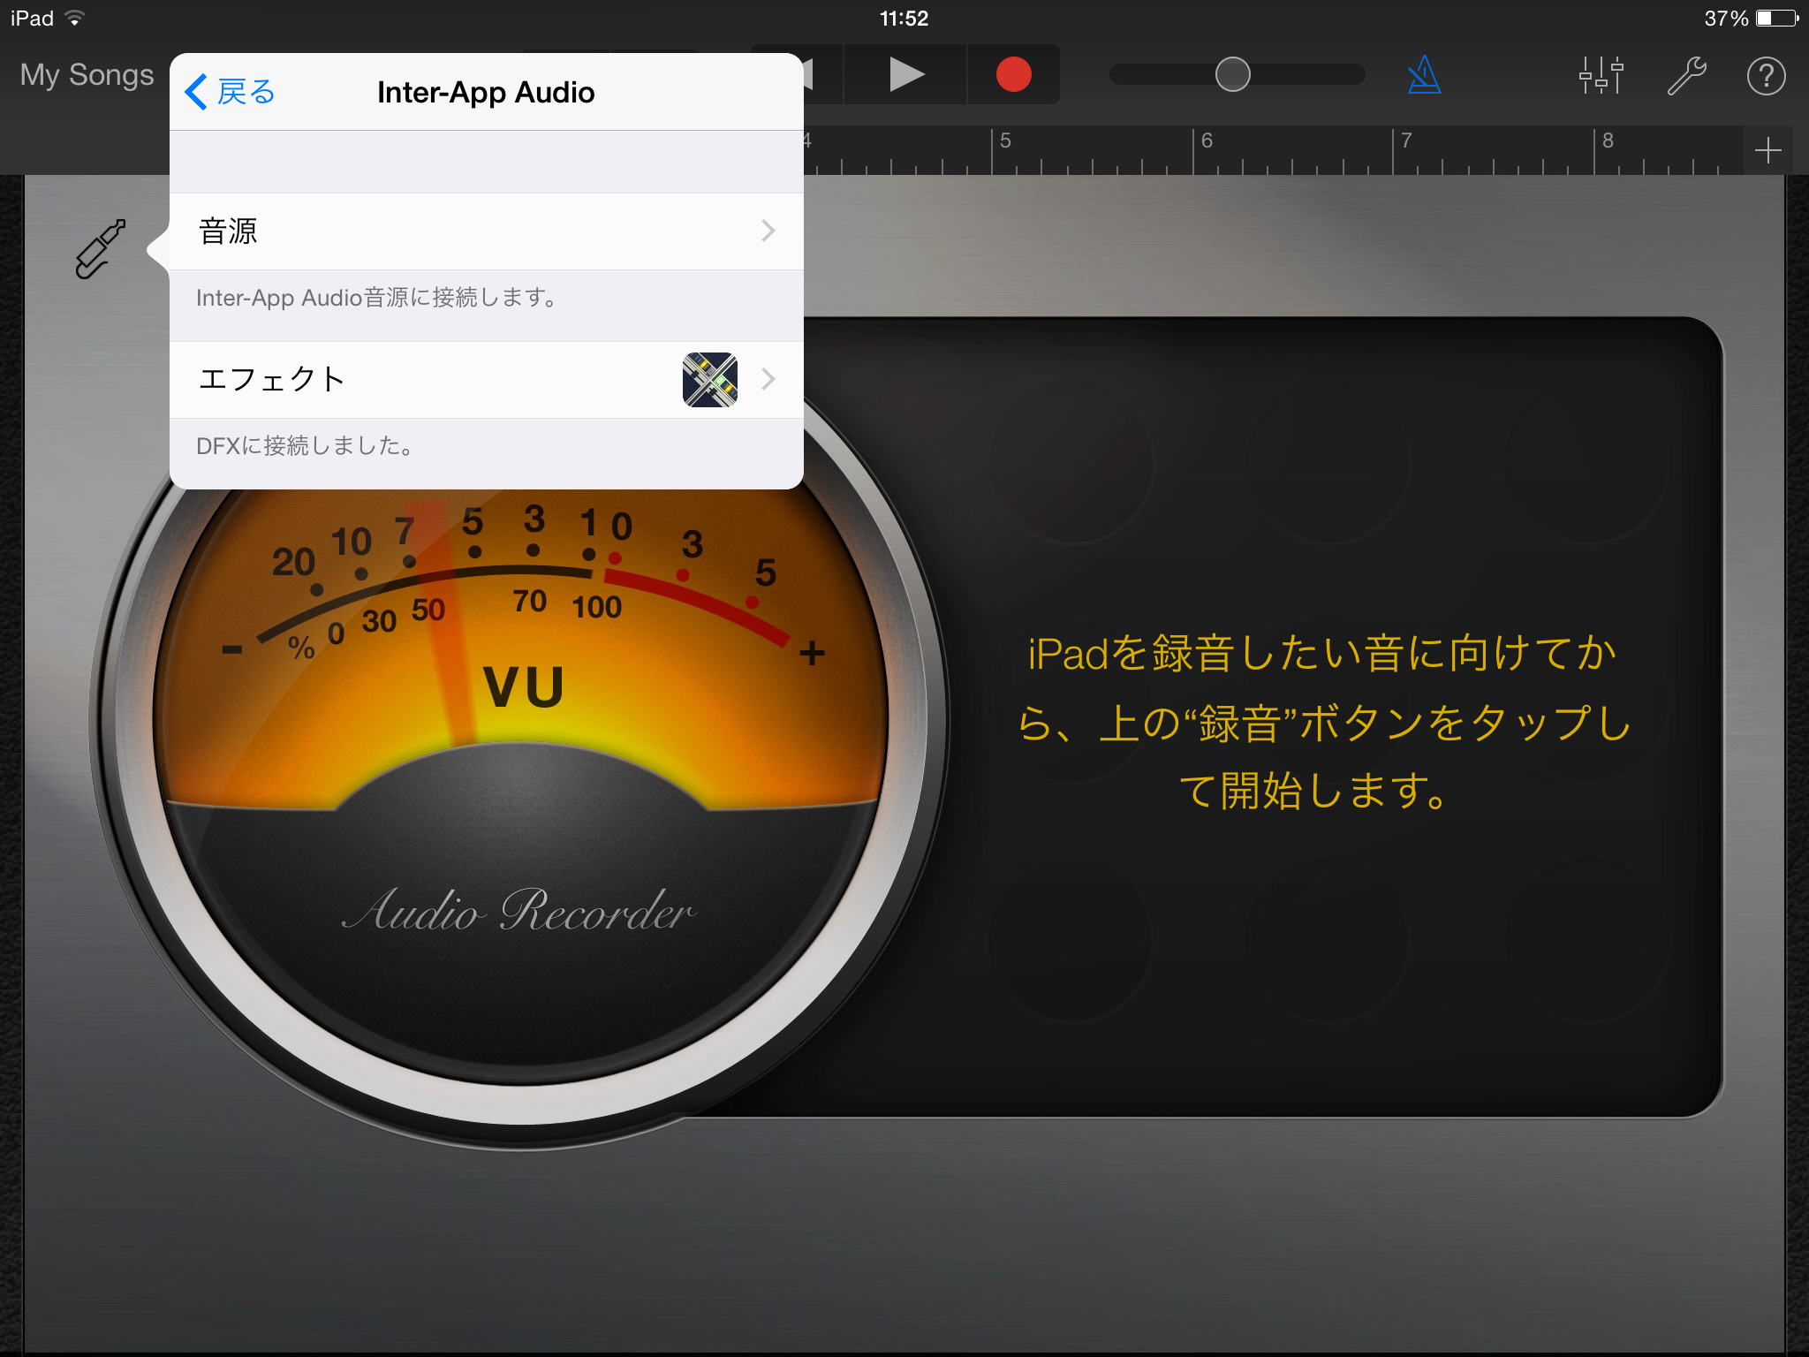Return to My Songs browser
This screenshot has width=1809, height=1357.
pyautogui.click(x=87, y=75)
